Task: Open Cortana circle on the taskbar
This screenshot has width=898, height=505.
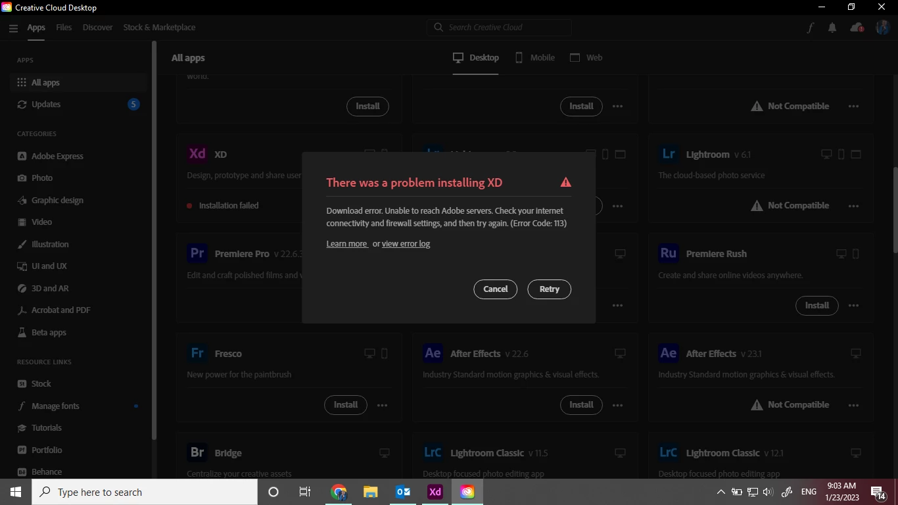Action: (x=273, y=492)
